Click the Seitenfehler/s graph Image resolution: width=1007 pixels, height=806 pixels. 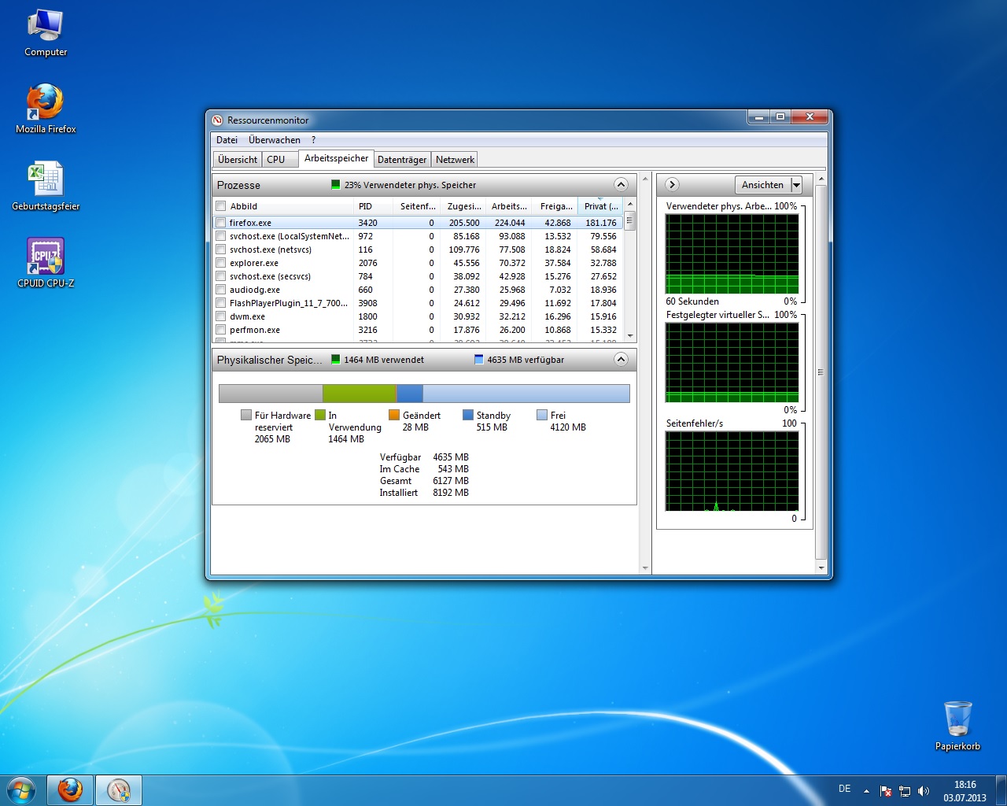click(x=732, y=471)
